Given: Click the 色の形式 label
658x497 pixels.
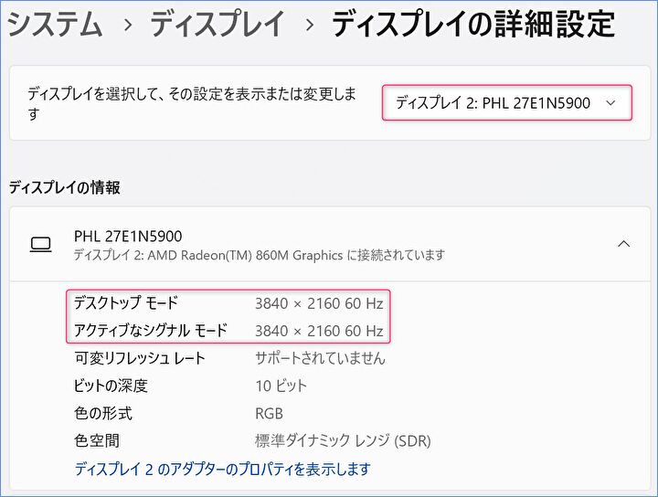Looking at the screenshot, I should (x=103, y=413).
